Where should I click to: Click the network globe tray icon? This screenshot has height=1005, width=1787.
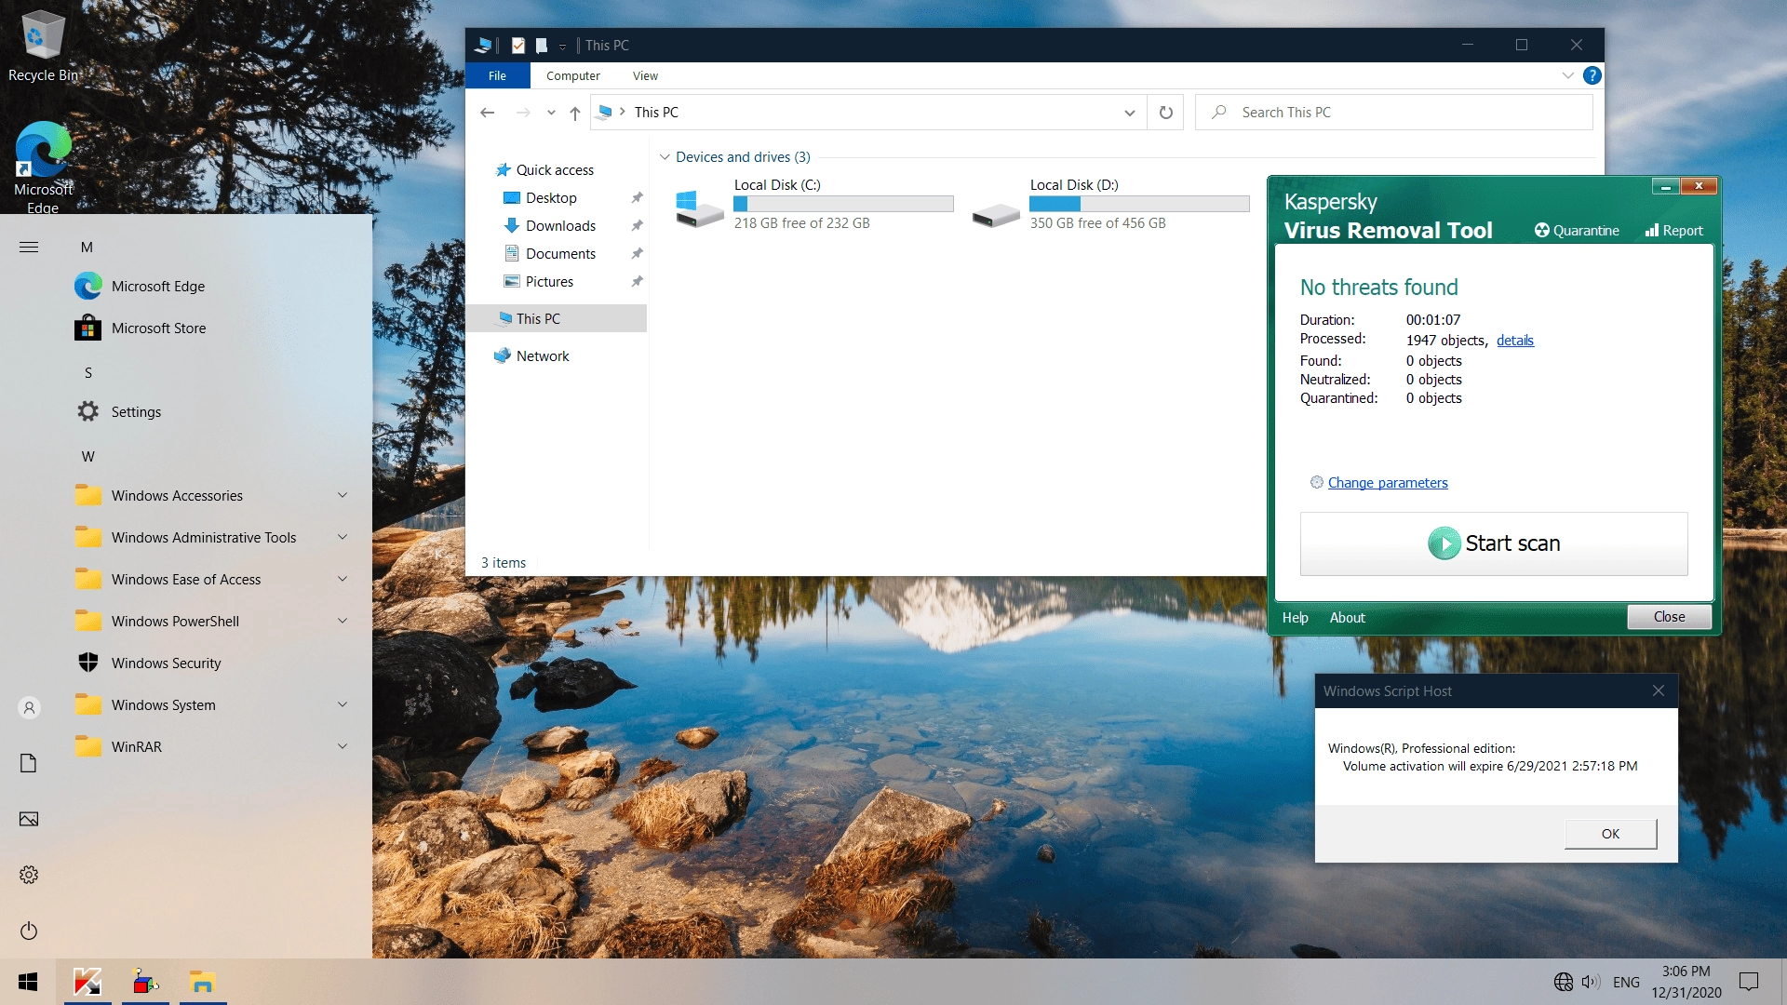(x=1564, y=982)
